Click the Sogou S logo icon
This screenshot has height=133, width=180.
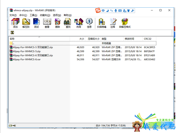(x=98, y=10)
